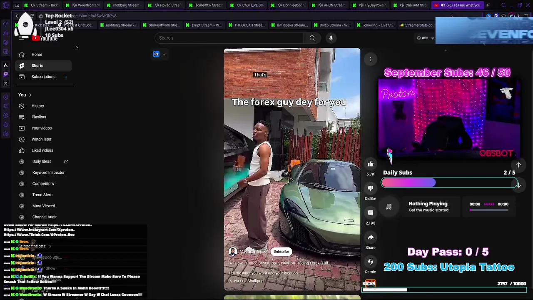Screen dimensions: 533x300
Task: Open Trend Alerts tool
Action: pyautogui.click(x=43, y=195)
